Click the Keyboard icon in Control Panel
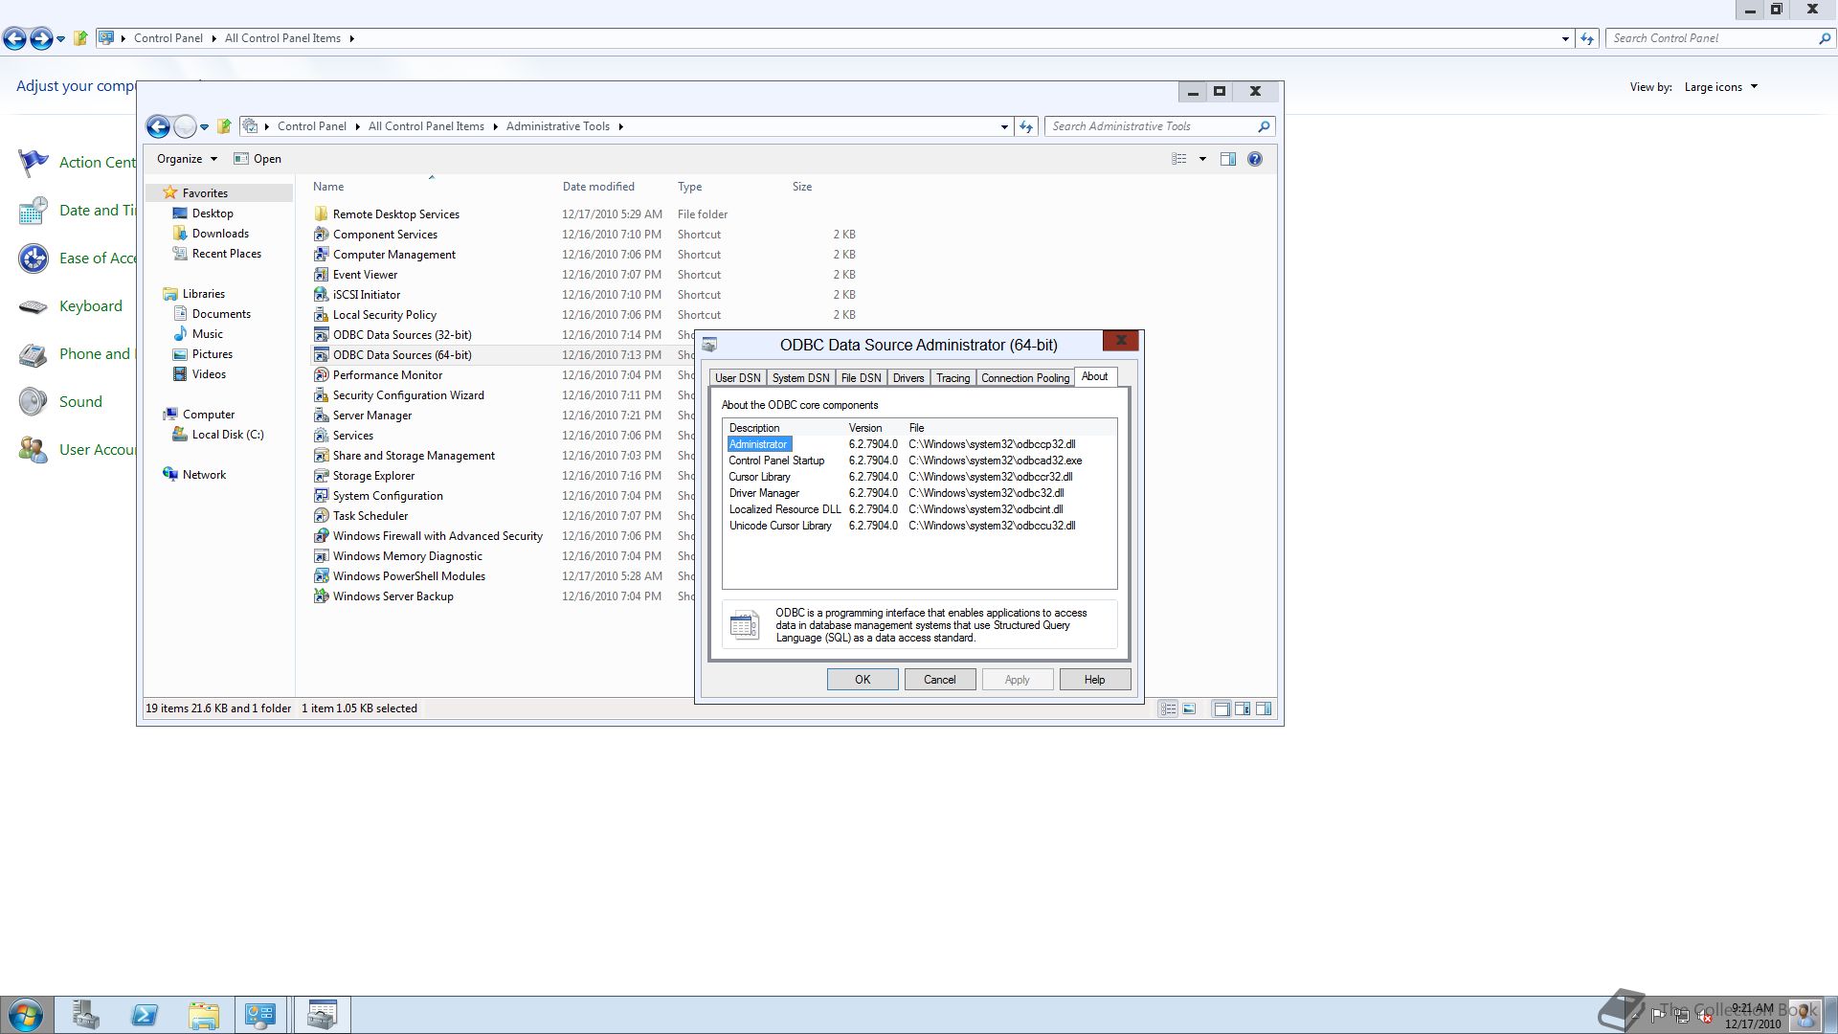Image resolution: width=1838 pixels, height=1034 pixels. point(34,306)
